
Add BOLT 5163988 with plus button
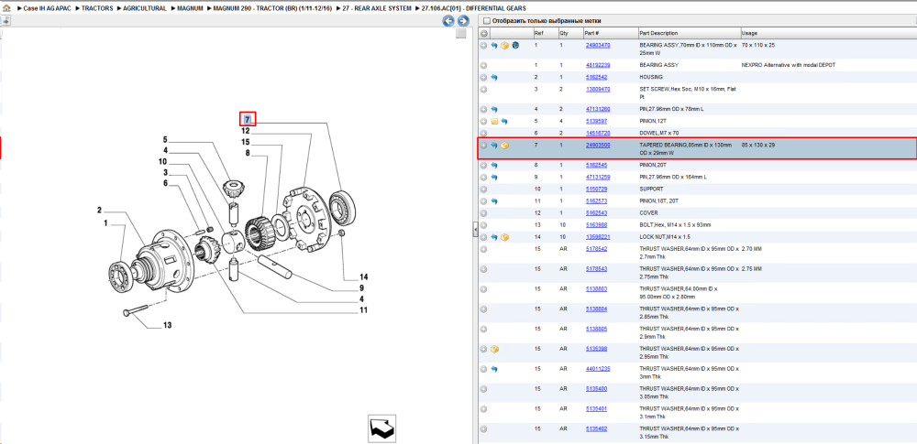coord(483,225)
